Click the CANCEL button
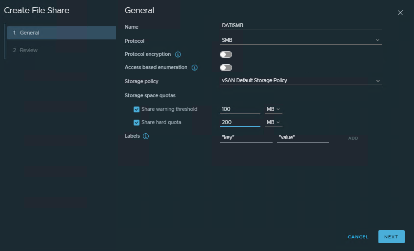This screenshot has width=414, height=251. point(358,237)
